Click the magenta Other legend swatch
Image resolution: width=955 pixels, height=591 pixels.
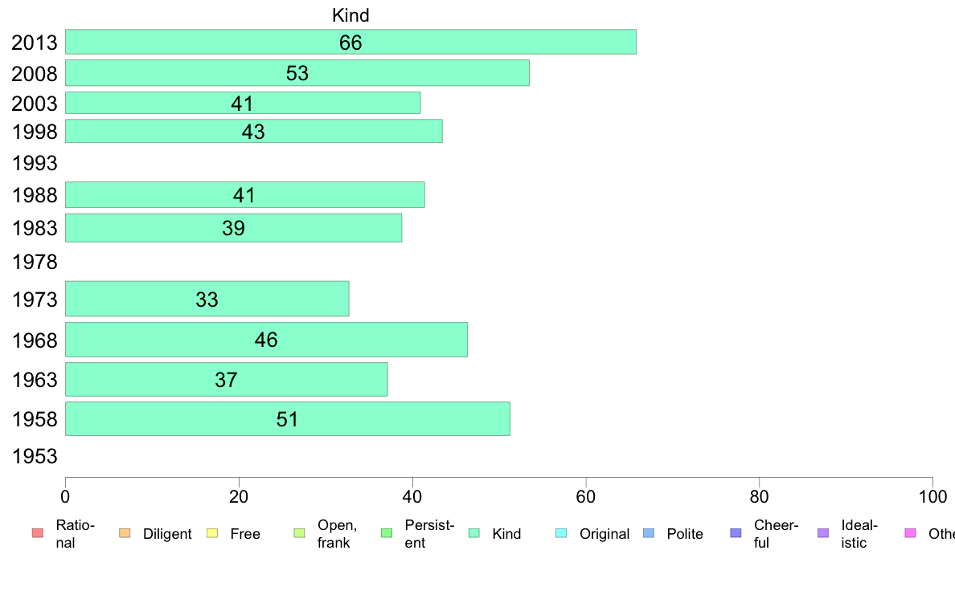[x=911, y=533]
